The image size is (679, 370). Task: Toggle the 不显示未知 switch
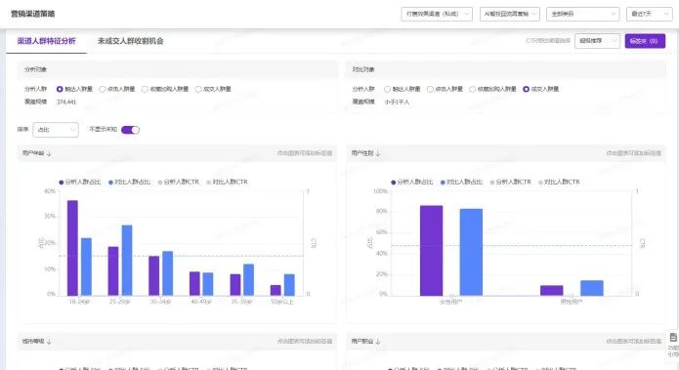[130, 130]
